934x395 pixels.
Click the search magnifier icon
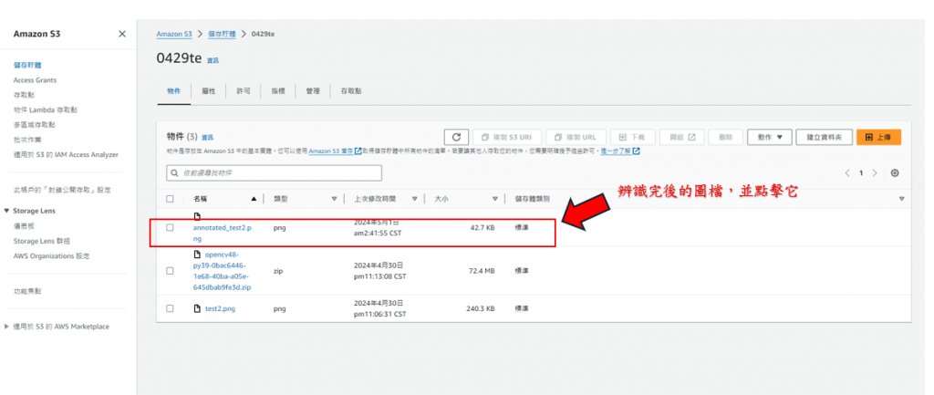[x=175, y=173]
